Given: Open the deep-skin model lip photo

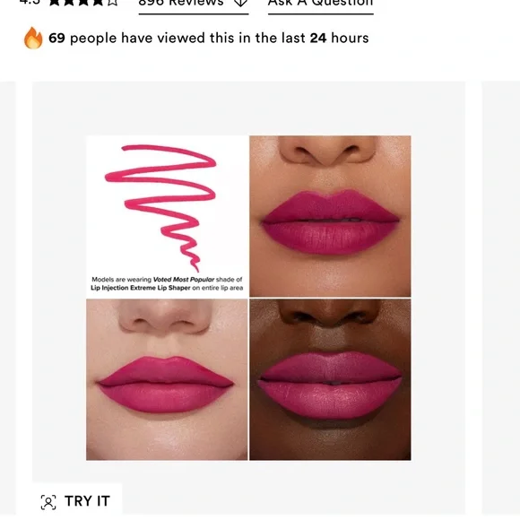Looking at the screenshot, I should tap(330, 379).
